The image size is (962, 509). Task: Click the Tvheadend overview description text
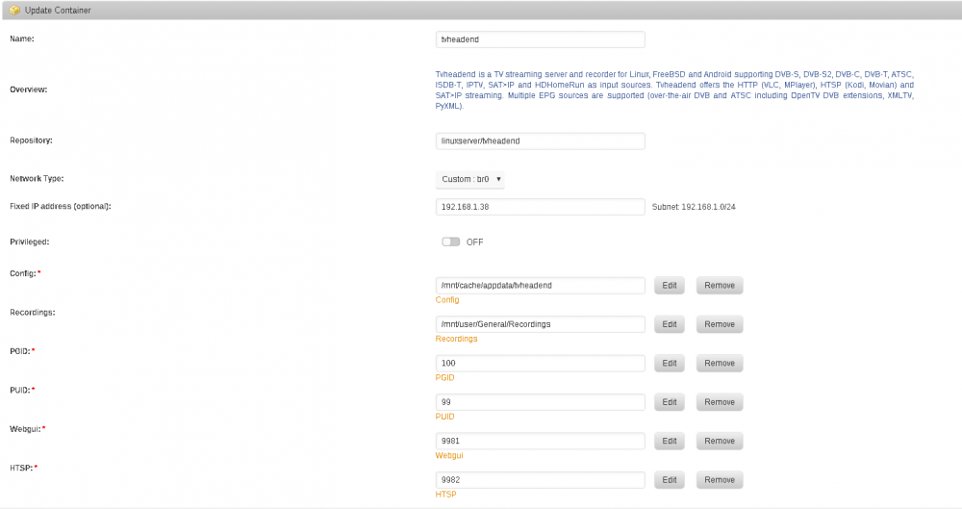674,89
